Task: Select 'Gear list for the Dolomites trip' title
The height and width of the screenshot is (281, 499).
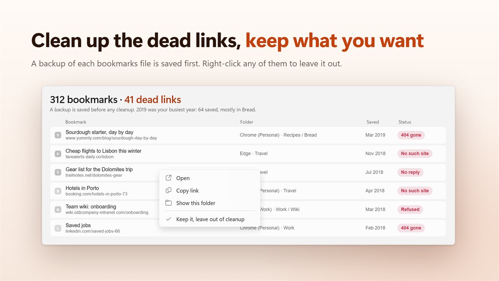Action: tap(99, 169)
